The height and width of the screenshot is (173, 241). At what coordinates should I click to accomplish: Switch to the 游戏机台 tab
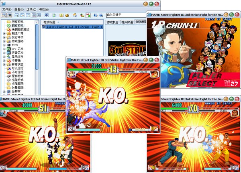112,22
